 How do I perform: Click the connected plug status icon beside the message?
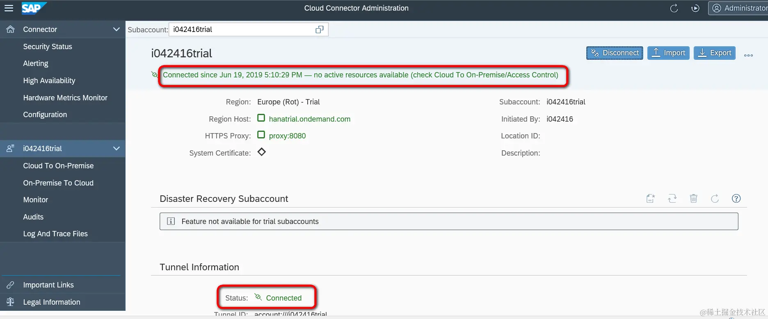pos(154,75)
